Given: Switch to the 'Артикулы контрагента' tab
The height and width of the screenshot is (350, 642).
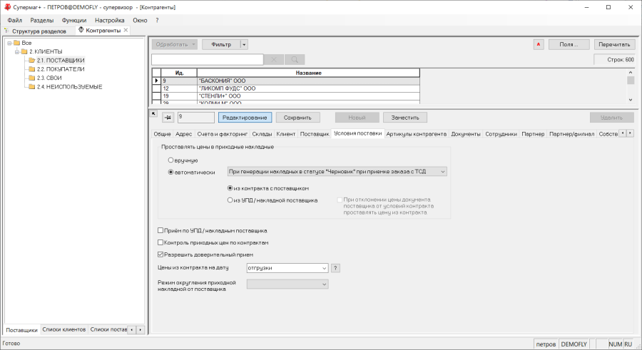Looking at the screenshot, I should pyautogui.click(x=416, y=134).
